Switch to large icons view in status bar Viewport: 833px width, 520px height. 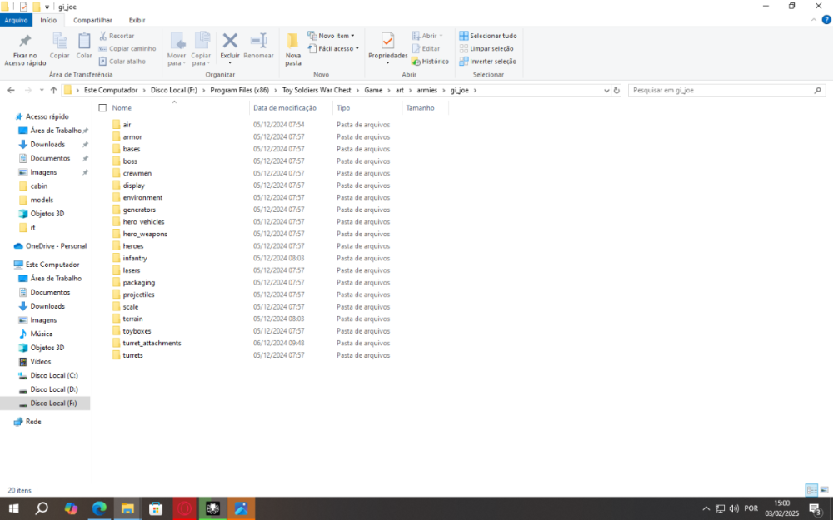pyautogui.click(x=824, y=490)
